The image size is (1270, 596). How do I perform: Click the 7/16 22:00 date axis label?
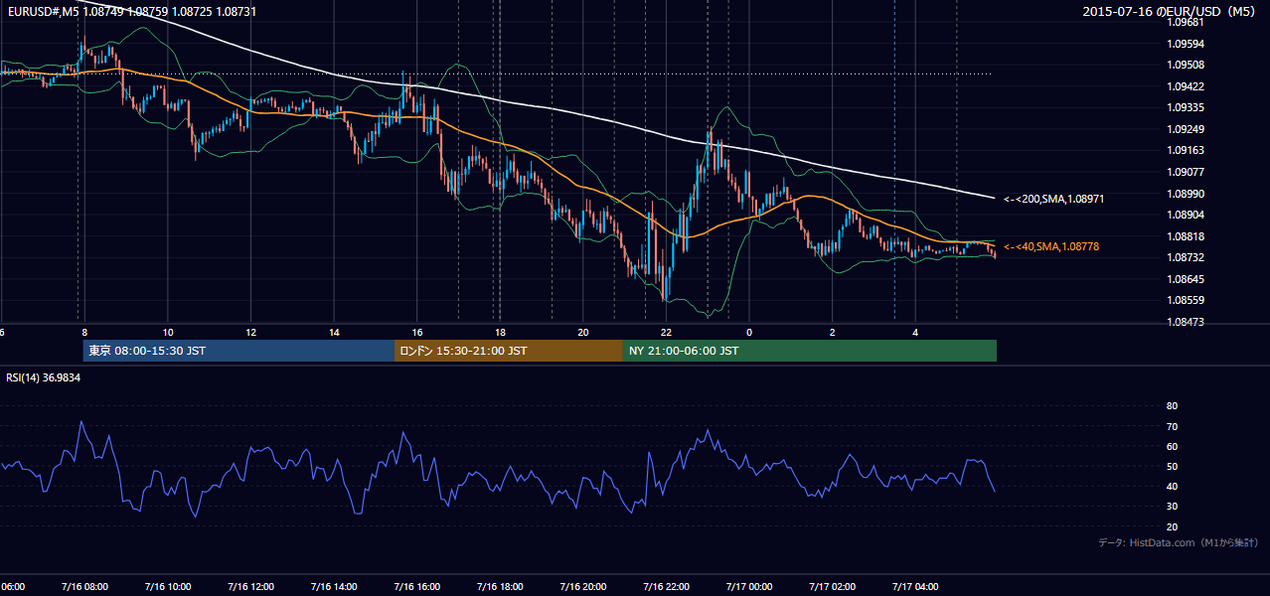[666, 586]
